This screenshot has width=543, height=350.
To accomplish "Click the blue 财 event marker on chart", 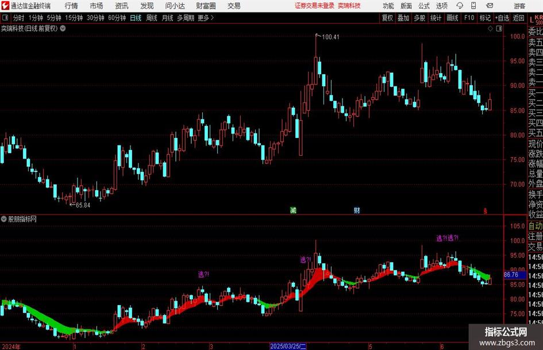I will [357, 210].
